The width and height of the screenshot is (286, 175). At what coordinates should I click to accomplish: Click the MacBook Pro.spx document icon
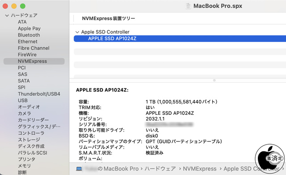coord(188,6)
